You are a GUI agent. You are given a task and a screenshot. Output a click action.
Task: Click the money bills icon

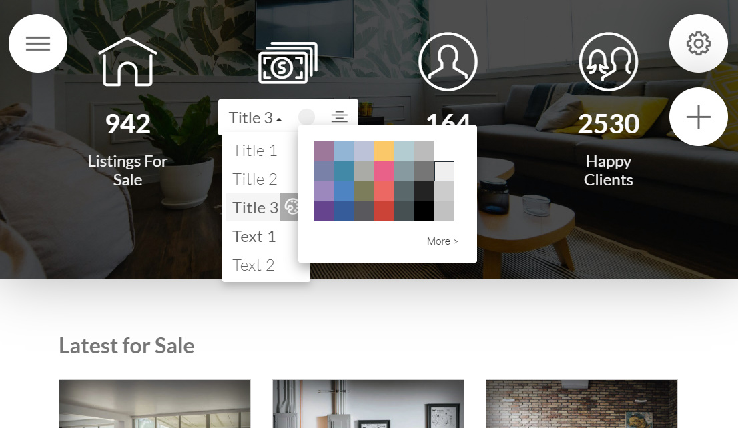[288, 63]
